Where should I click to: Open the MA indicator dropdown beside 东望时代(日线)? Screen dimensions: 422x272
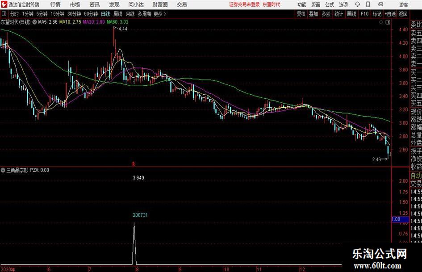coord(34,22)
